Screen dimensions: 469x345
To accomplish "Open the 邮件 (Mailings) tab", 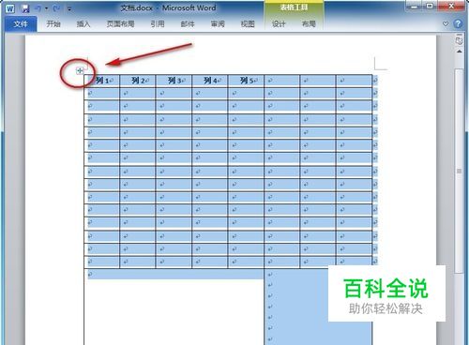I will pyautogui.click(x=188, y=23).
